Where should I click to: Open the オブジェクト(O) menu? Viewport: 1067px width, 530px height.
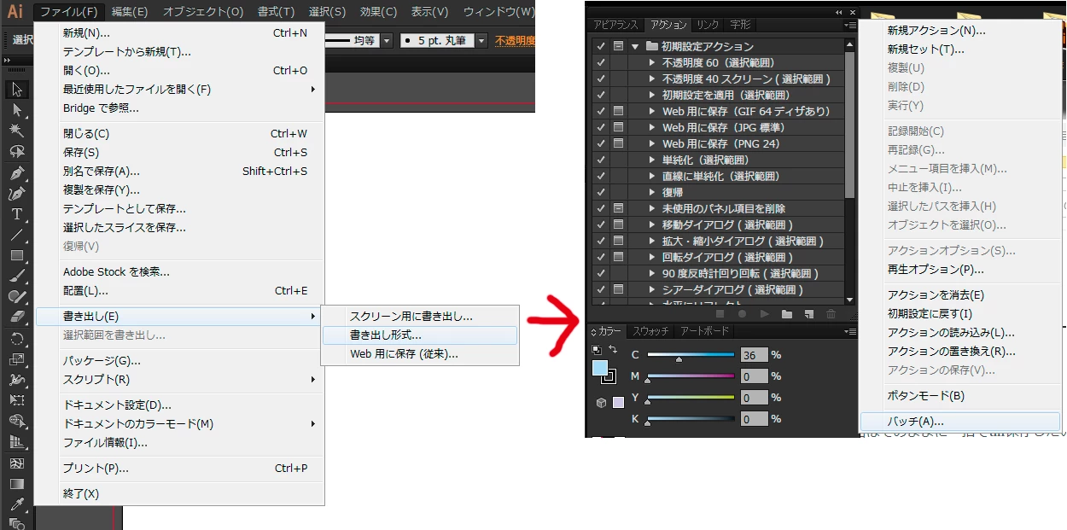point(203,11)
